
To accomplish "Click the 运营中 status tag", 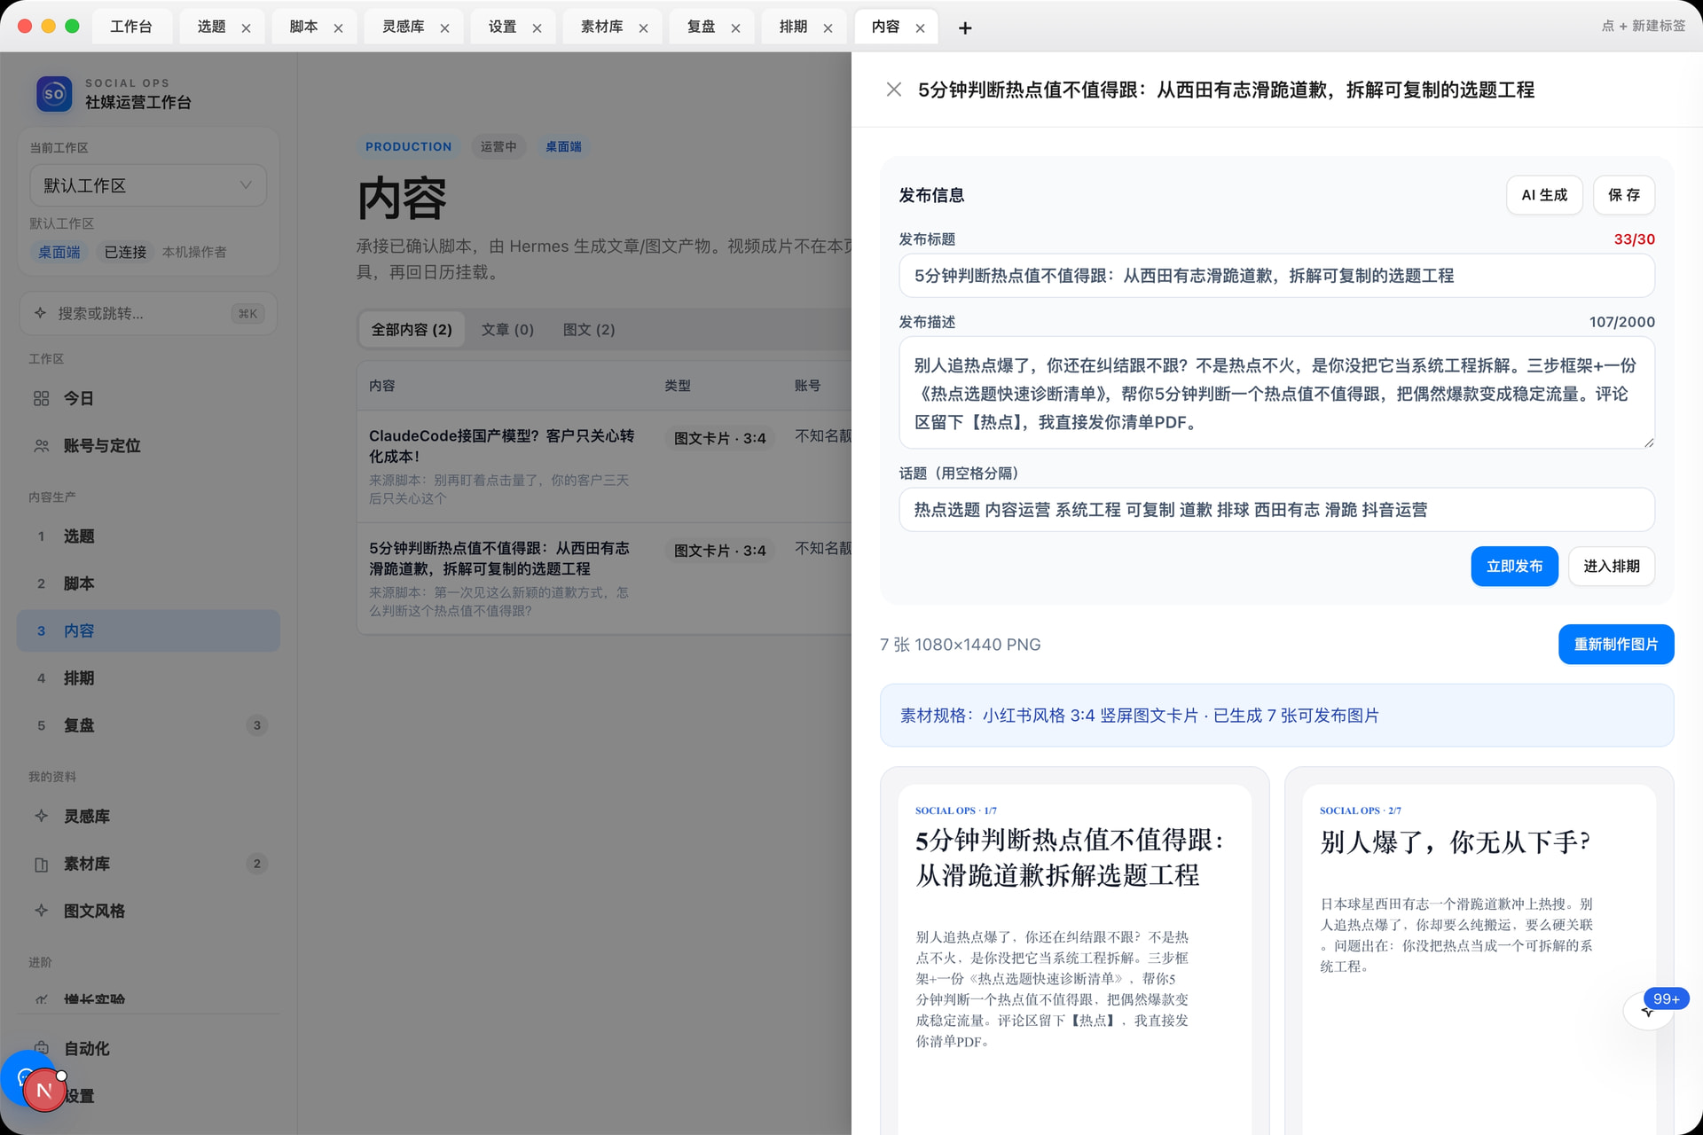I will [498, 146].
